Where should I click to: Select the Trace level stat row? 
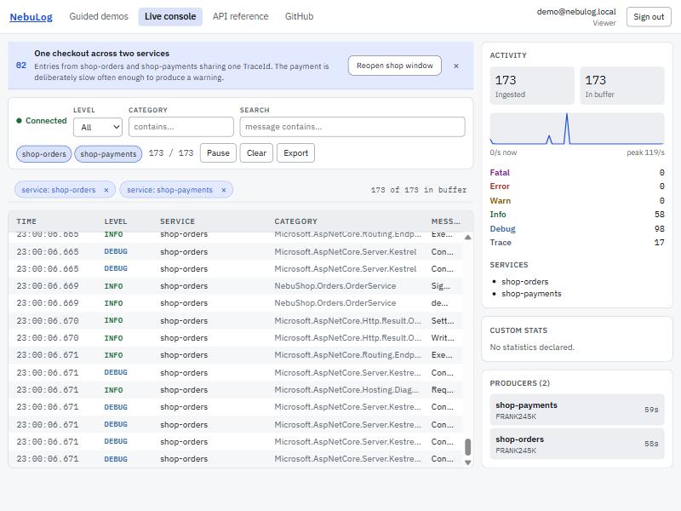pyautogui.click(x=577, y=243)
